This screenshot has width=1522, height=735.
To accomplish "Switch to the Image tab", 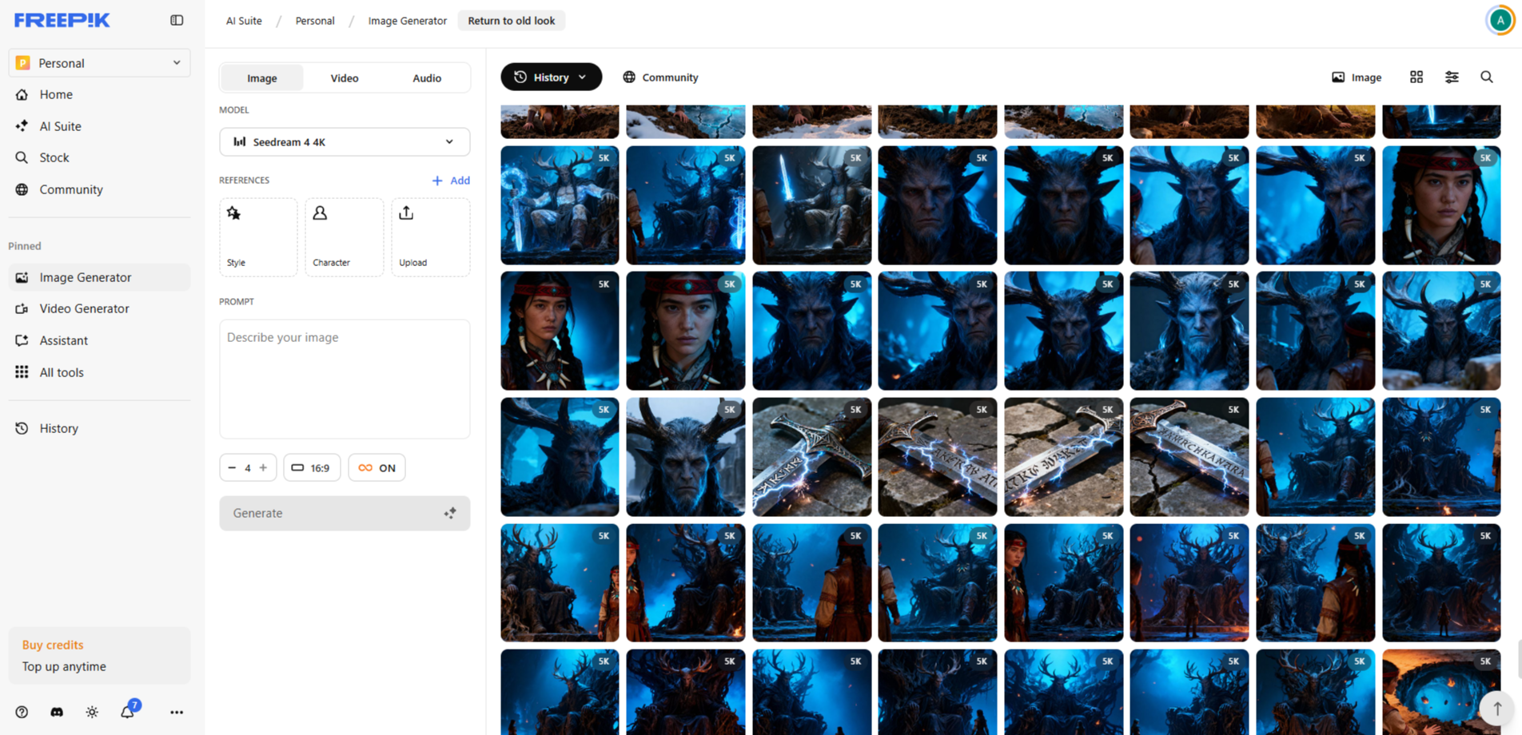I will pyautogui.click(x=262, y=77).
